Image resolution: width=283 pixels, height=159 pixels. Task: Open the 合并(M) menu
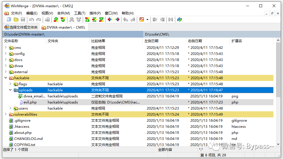[64, 13]
